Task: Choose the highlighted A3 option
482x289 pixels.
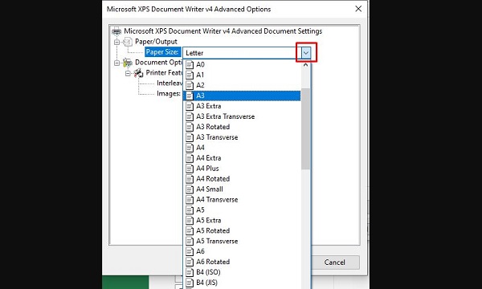Action: (242, 96)
